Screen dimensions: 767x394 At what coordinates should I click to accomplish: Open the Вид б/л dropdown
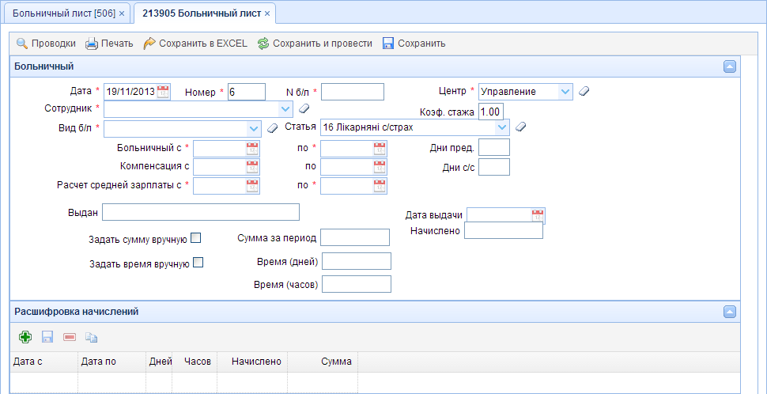point(253,128)
